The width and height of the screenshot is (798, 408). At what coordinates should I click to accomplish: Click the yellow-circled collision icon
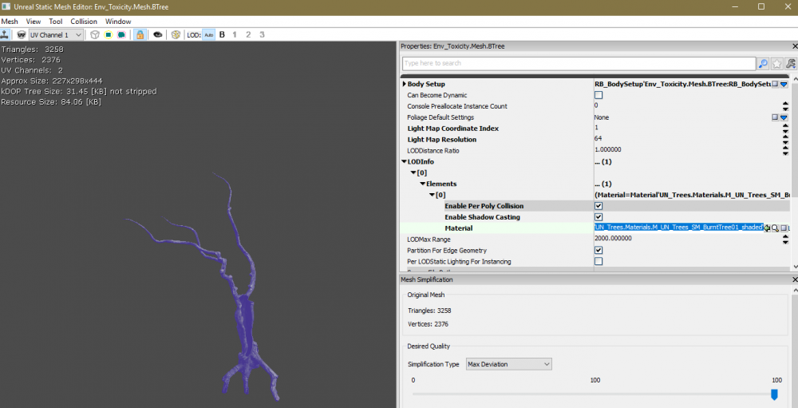(108, 34)
